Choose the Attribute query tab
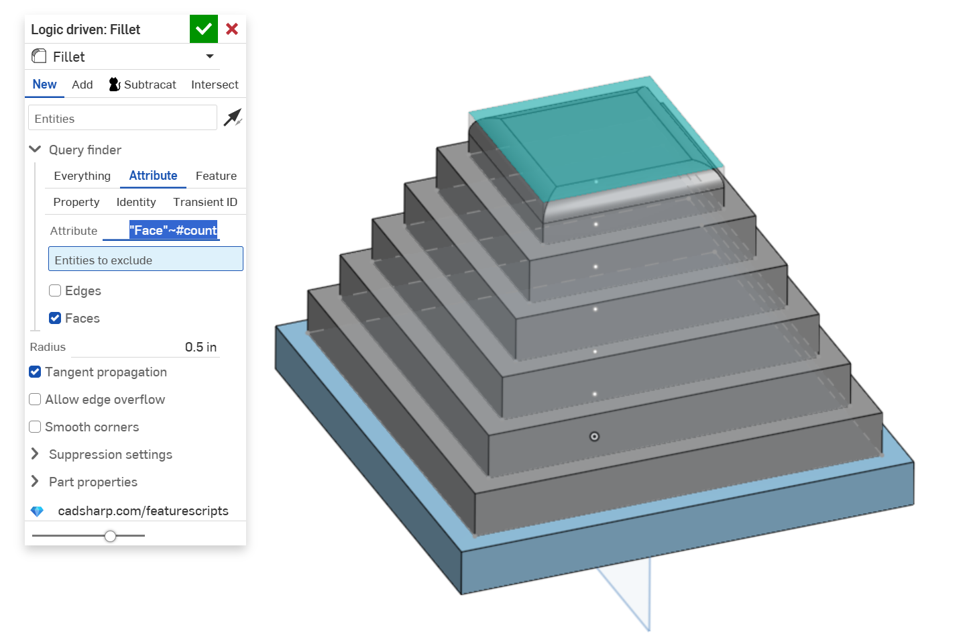Screen dimensions: 971x642 pos(153,176)
